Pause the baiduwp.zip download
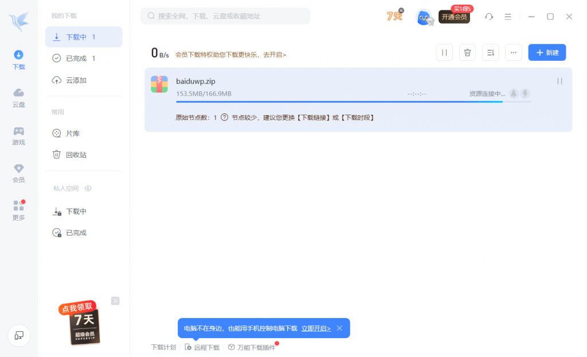Screen dimensions: 587x357 559,81
